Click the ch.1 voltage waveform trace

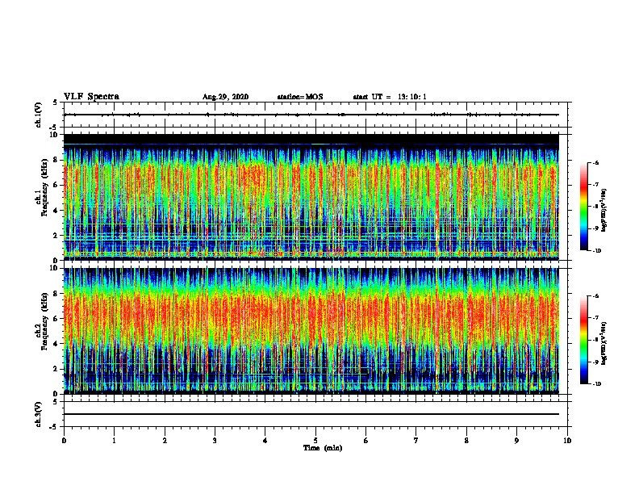coord(311,115)
